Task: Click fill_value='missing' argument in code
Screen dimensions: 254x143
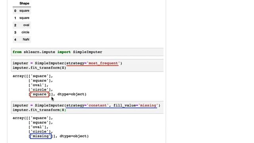Action: tap(136, 105)
